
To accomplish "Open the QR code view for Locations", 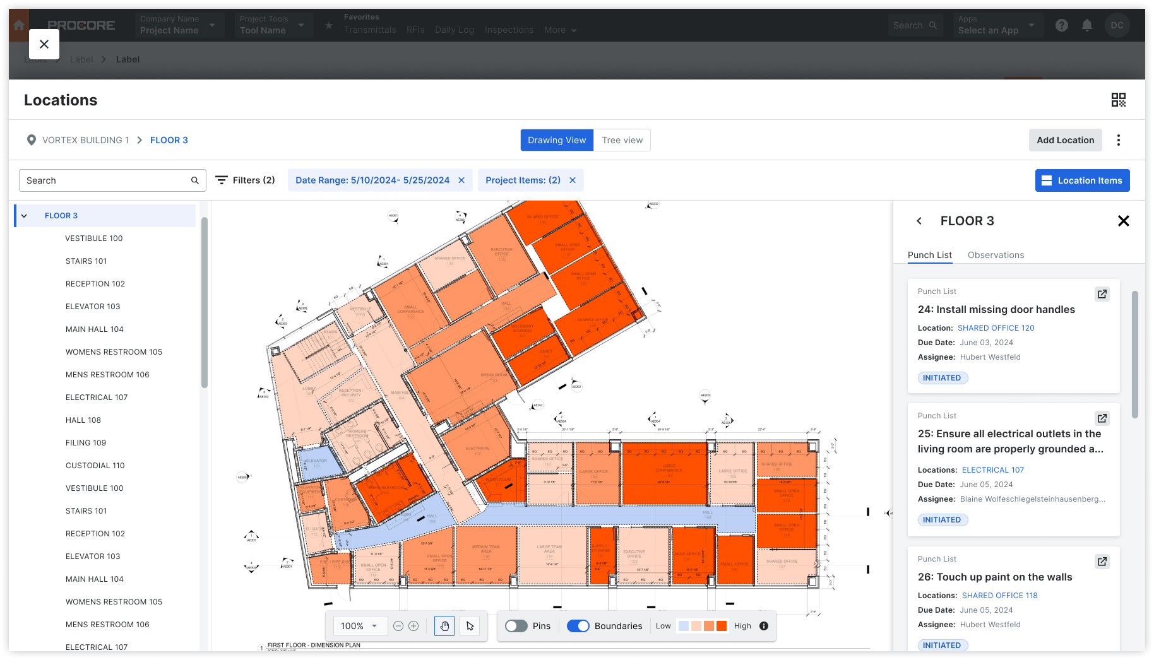I will click(1118, 99).
